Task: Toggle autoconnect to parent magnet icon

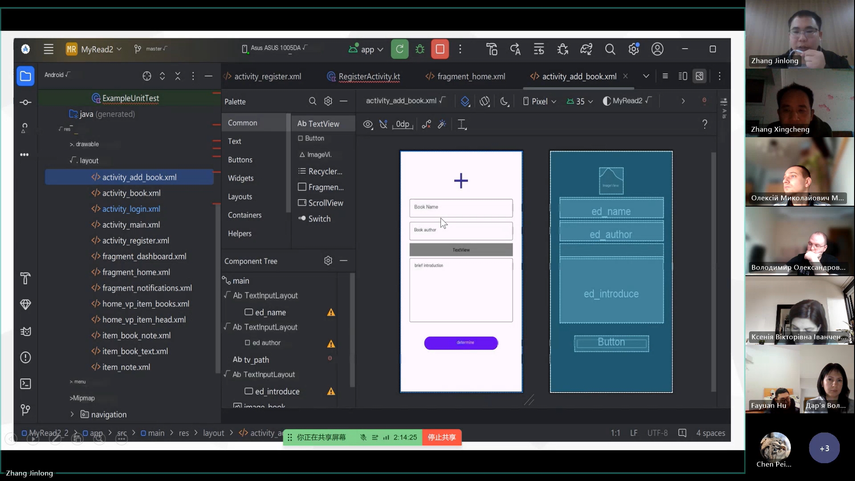Action: point(383,124)
